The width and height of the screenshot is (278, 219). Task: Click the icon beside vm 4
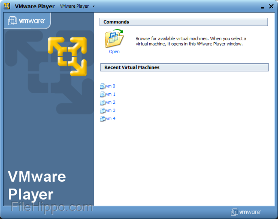click(103, 119)
